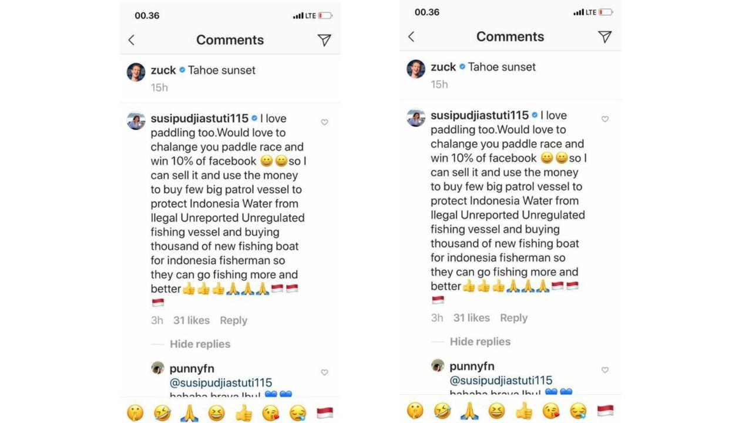Tap susipudjiastuti115's avatar in right screenshot
The height and width of the screenshot is (423, 752).
416,117
